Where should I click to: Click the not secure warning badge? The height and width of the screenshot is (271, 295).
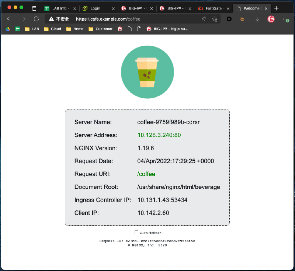coord(59,19)
